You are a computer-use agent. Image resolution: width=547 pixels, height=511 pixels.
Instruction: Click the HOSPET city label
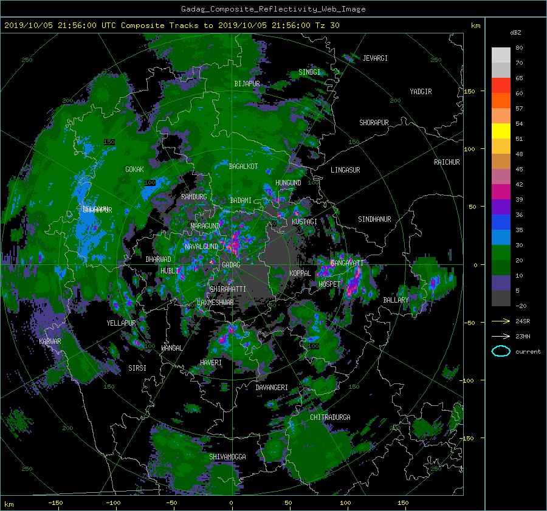tap(329, 284)
